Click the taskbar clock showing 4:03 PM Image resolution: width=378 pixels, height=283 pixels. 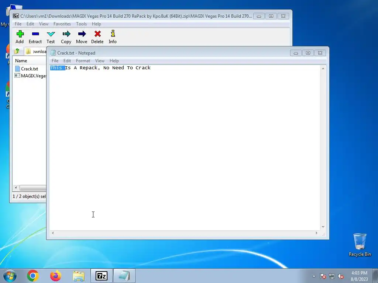click(359, 276)
